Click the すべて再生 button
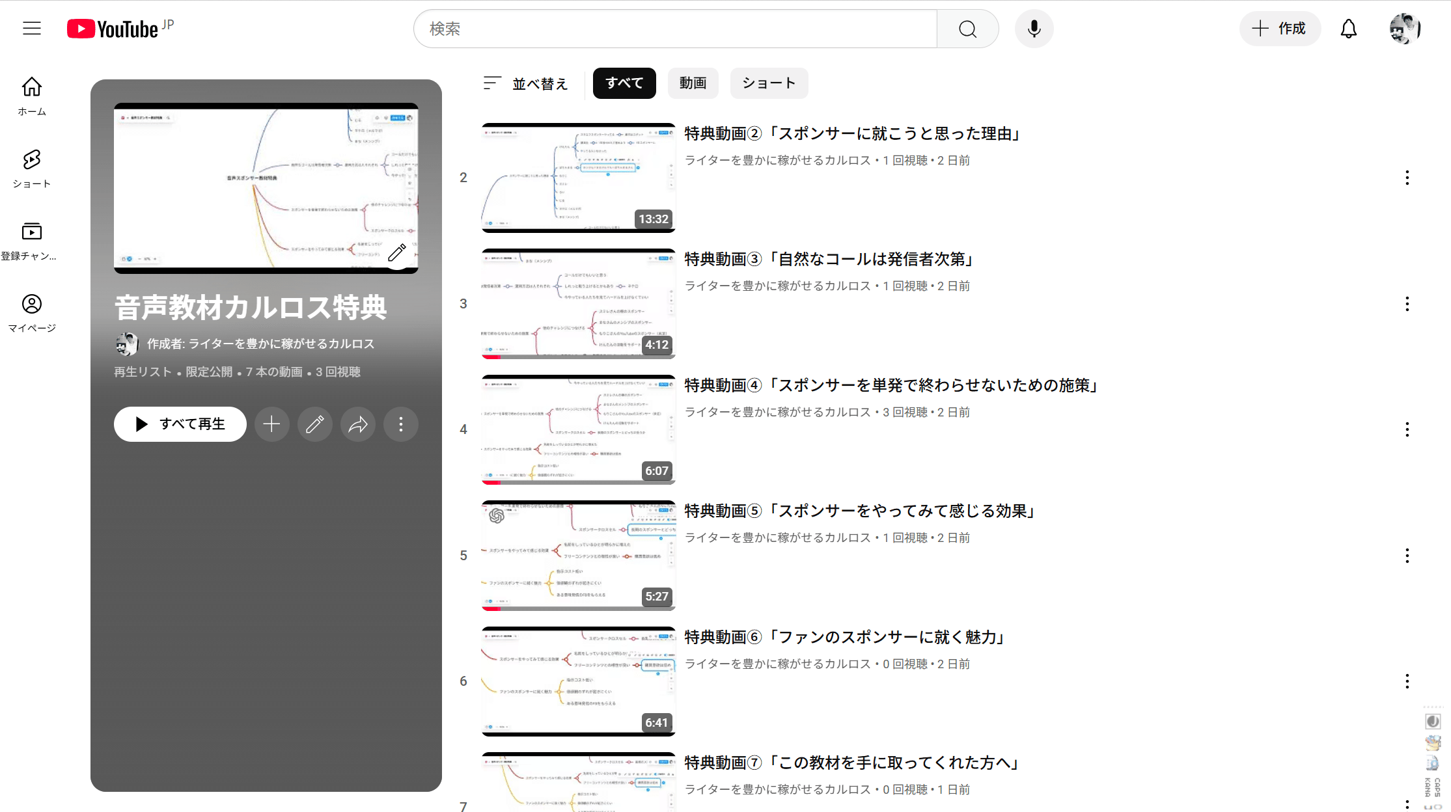 (x=180, y=424)
